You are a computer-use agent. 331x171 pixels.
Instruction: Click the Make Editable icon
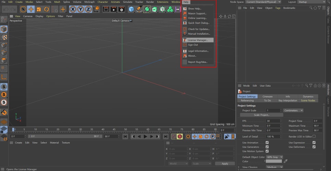(4, 19)
